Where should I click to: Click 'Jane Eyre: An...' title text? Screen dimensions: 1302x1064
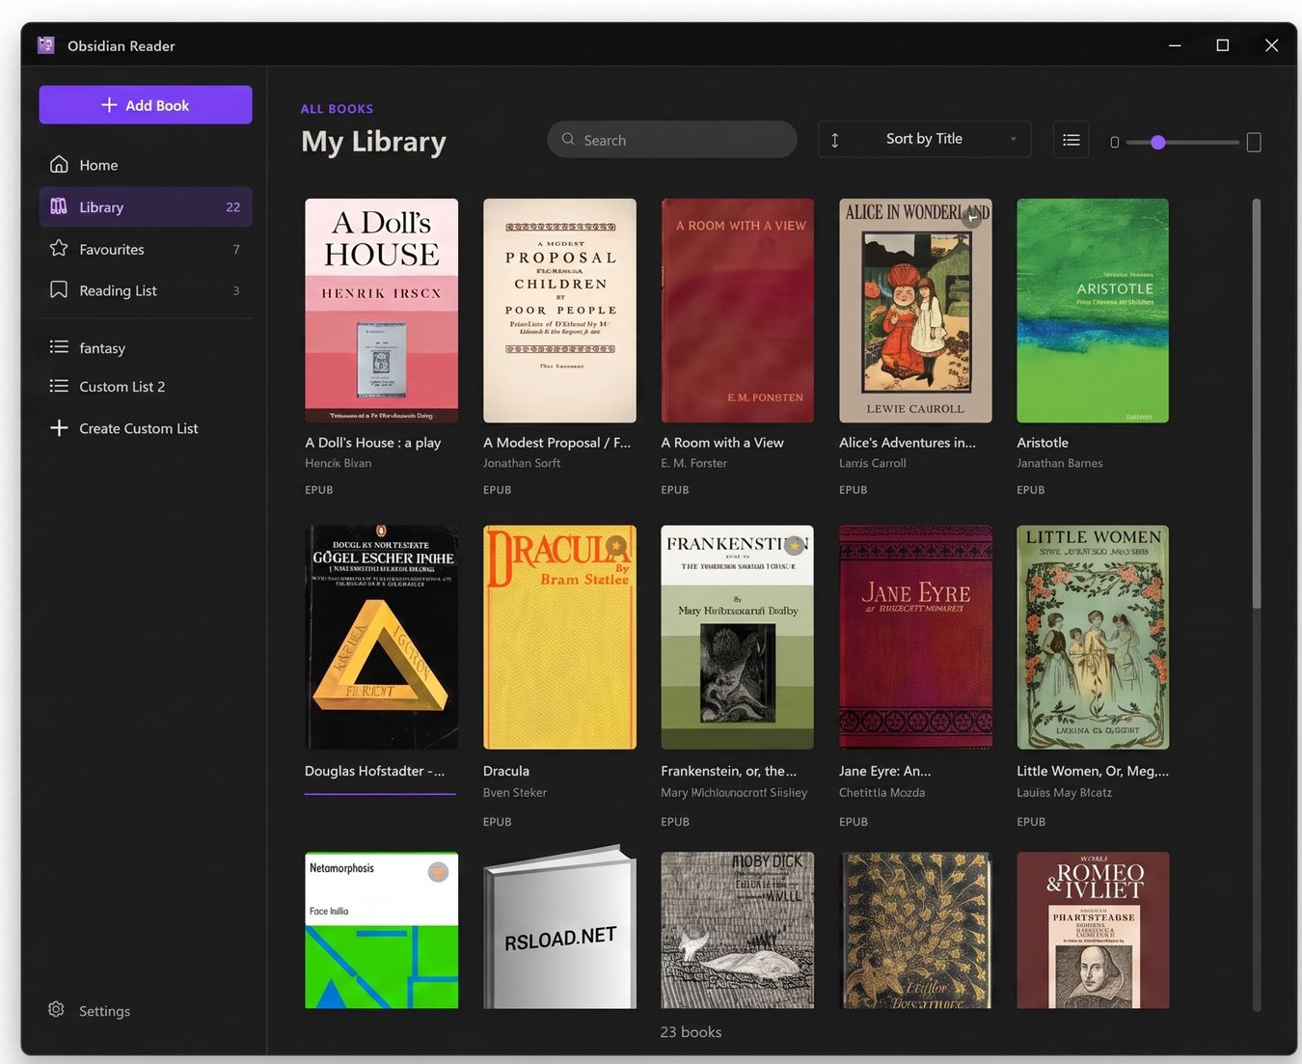885,771
